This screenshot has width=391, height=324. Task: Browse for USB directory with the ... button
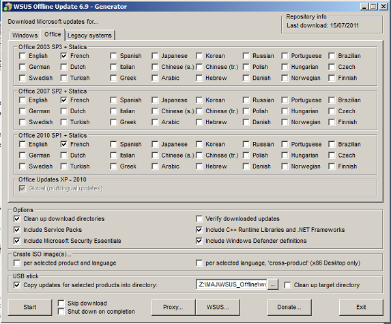(273, 284)
